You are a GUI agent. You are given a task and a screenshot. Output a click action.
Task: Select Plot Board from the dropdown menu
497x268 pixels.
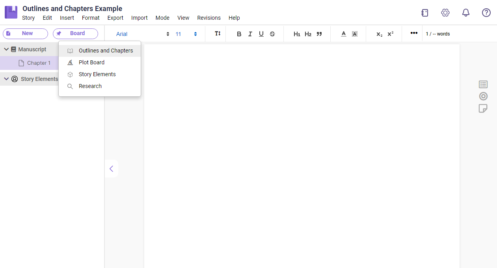[x=91, y=62]
